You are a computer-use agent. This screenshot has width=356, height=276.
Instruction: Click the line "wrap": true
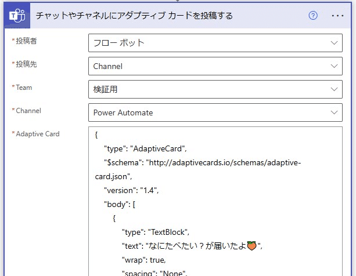[143, 260]
